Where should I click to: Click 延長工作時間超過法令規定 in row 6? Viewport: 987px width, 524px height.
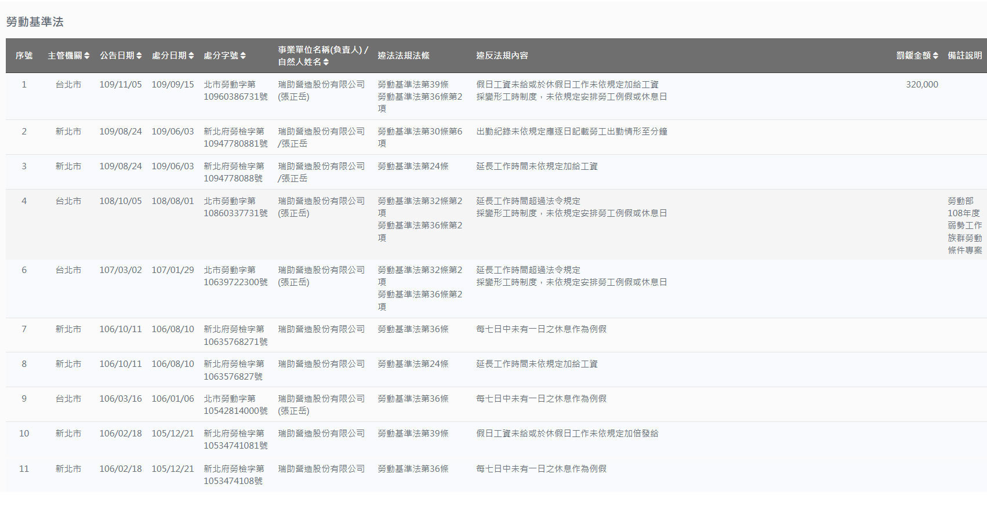click(528, 270)
